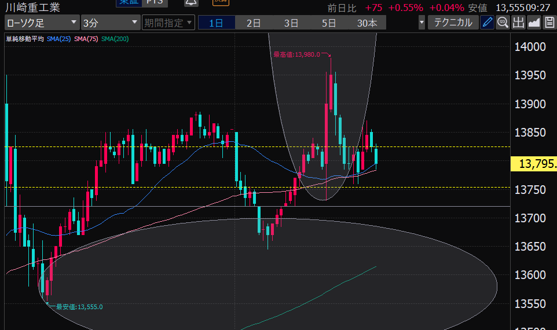Open the ローソク足 chart type dropdown
Screen dimensions: 557x330
click(42, 23)
